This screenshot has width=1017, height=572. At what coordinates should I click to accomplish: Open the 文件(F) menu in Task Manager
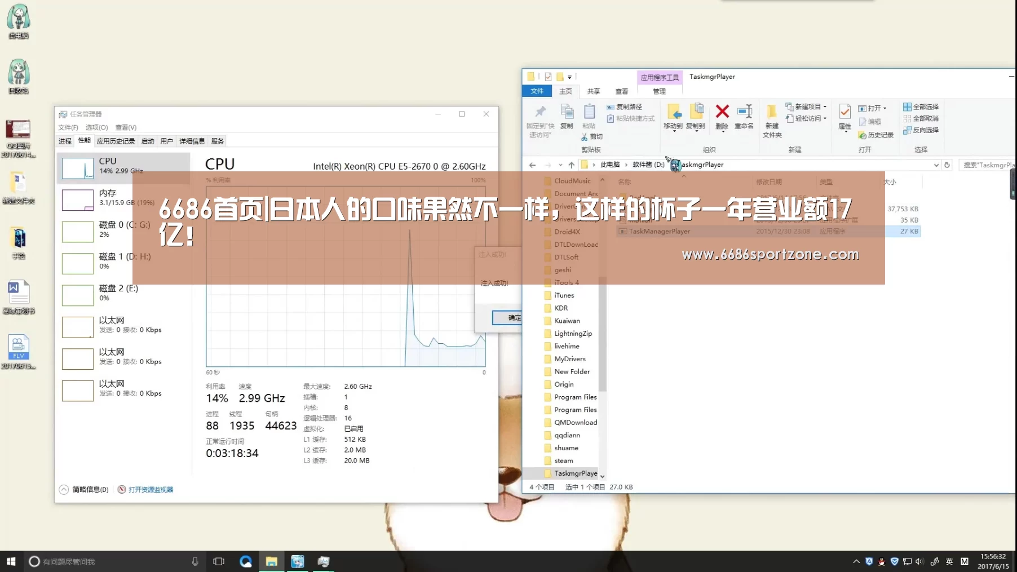click(x=68, y=127)
